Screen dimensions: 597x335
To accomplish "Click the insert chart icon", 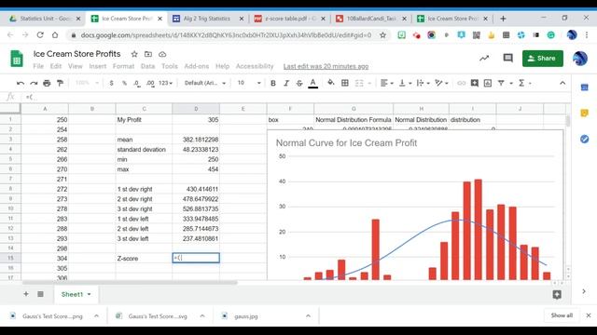I will [488, 83].
